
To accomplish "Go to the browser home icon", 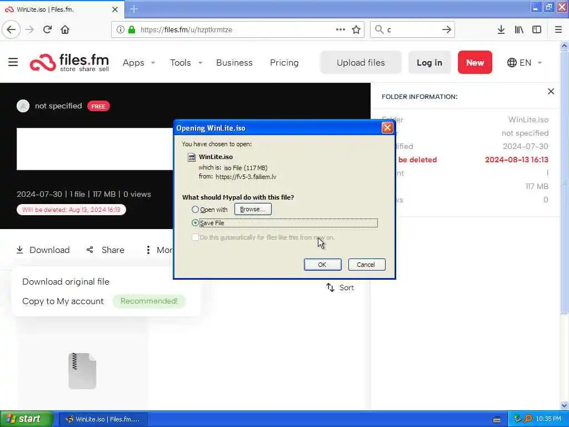I will point(65,29).
